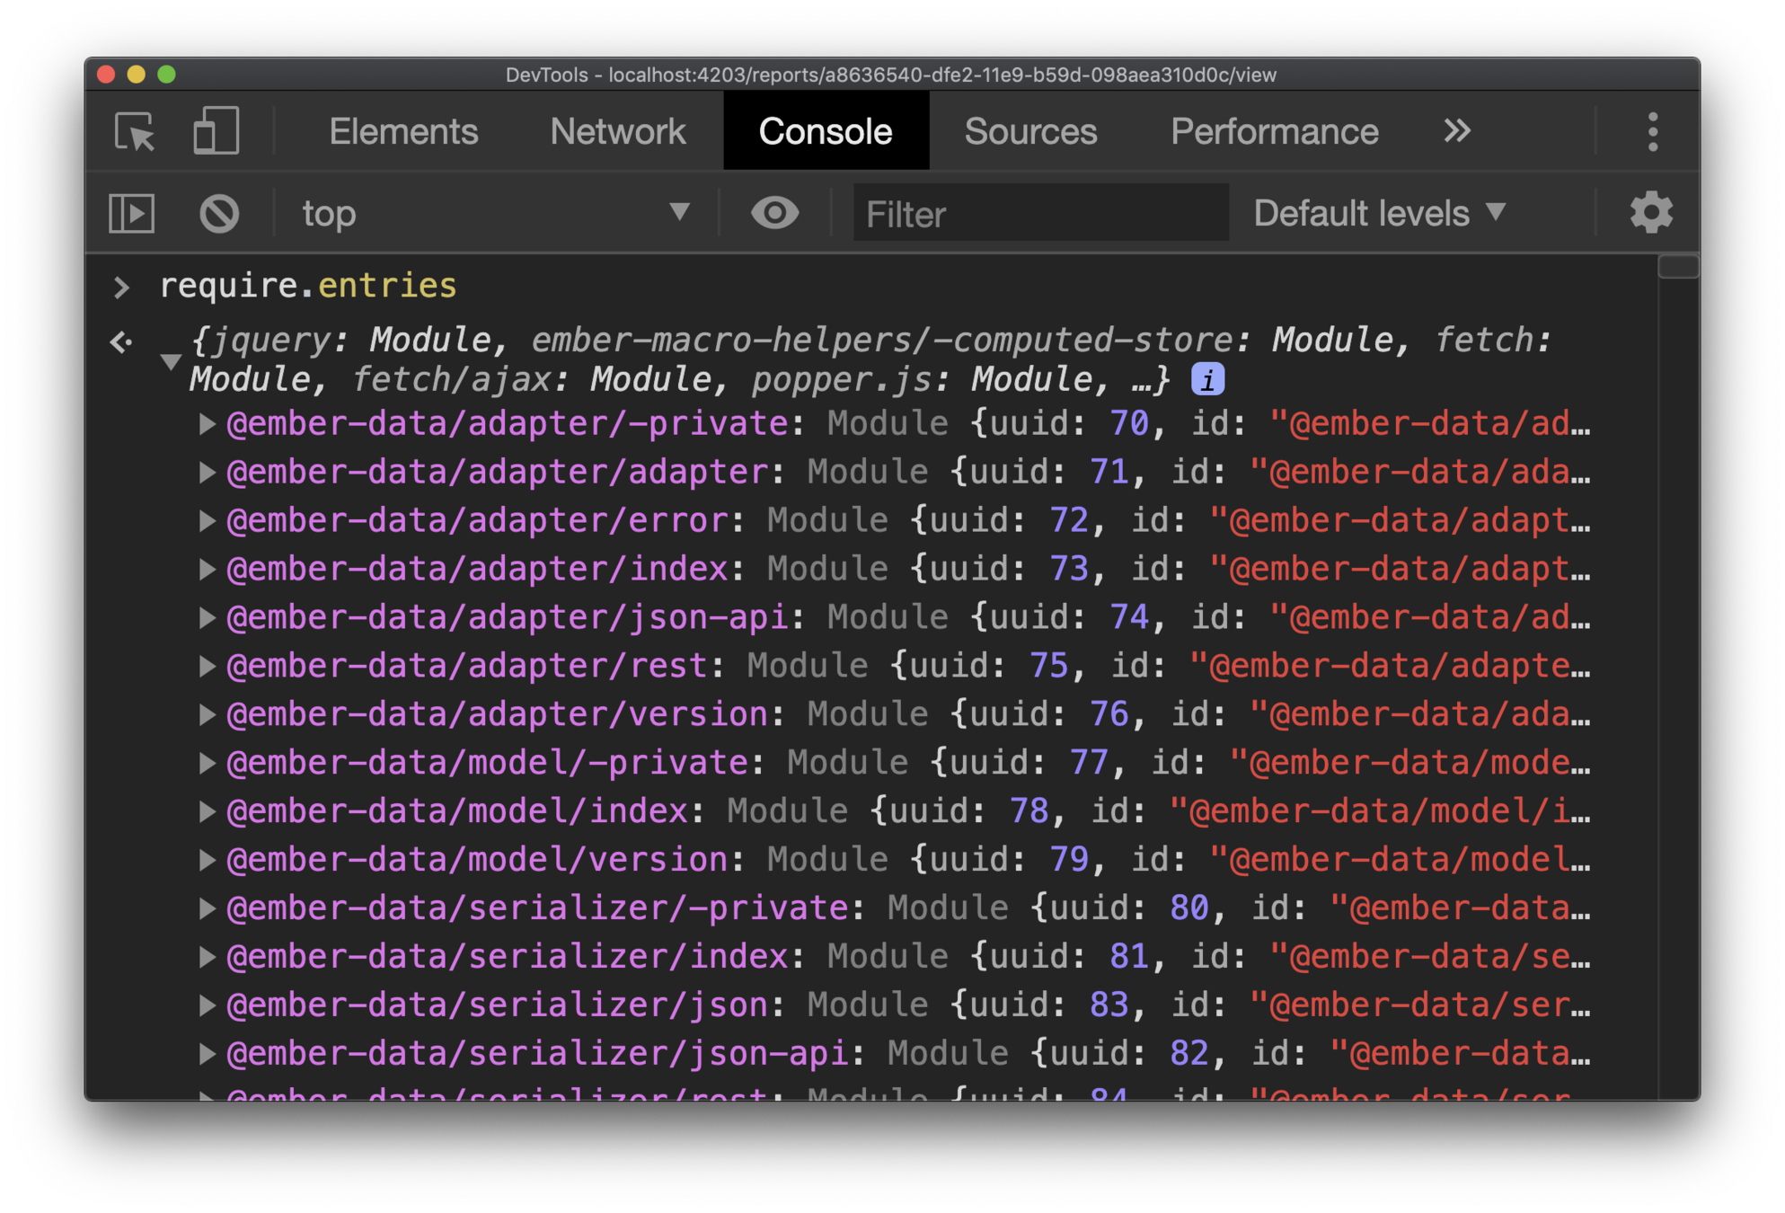
Task: Click the blue info badge icon
Action: tap(1207, 380)
